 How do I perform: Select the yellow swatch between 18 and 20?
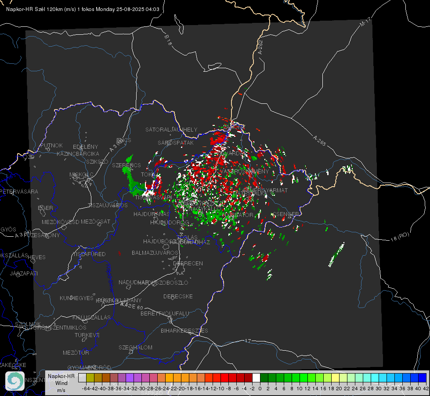pyautogui.click(x=336, y=378)
